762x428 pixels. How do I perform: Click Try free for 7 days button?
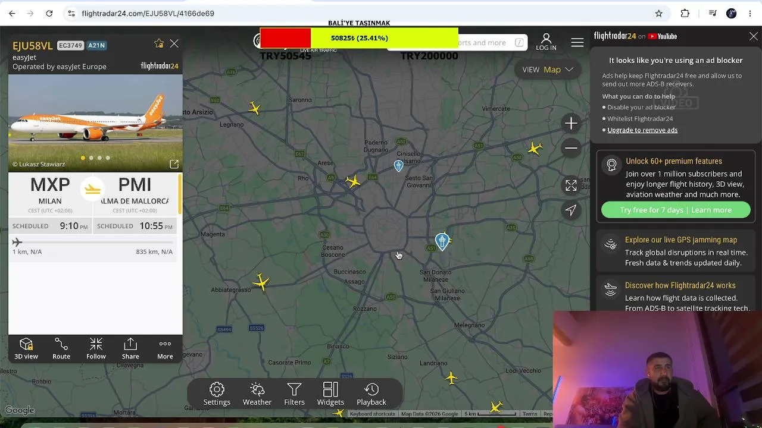[x=676, y=210]
